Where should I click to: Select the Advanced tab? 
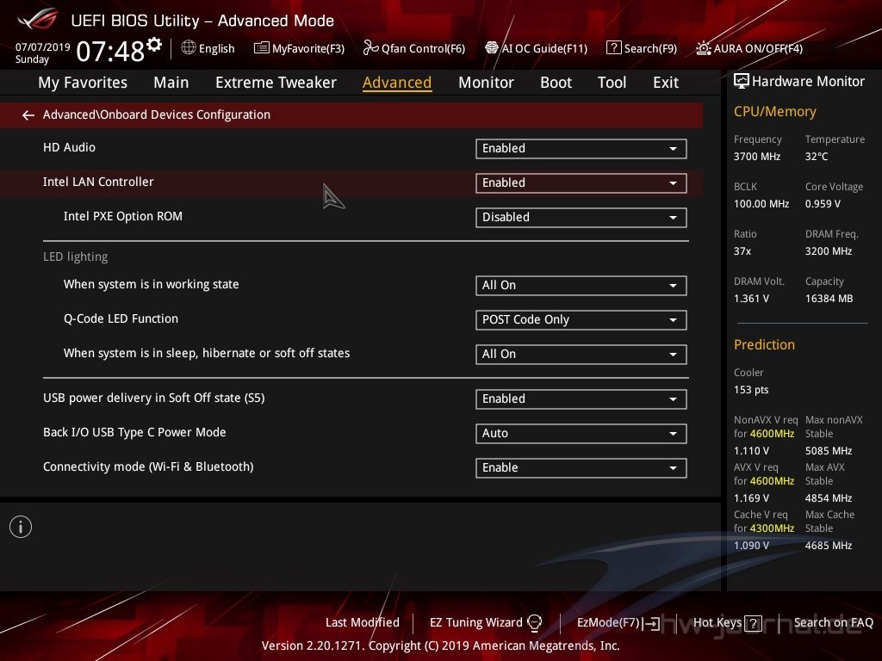coord(397,83)
